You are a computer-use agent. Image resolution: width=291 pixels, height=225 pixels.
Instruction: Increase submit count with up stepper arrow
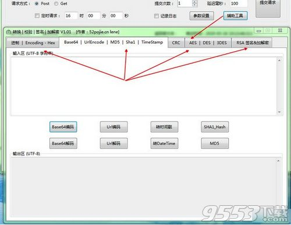[x=194, y=2]
